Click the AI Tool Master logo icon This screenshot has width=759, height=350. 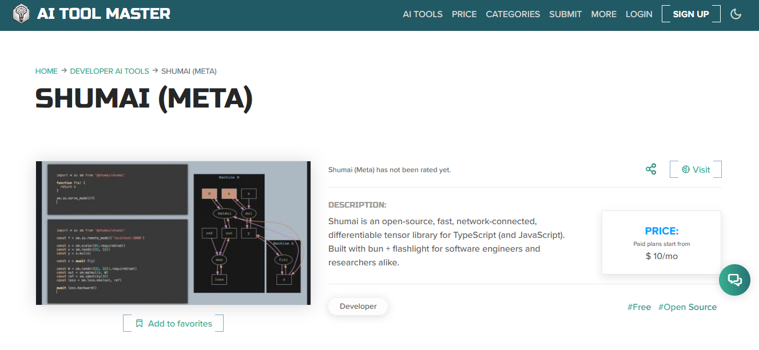click(x=21, y=14)
